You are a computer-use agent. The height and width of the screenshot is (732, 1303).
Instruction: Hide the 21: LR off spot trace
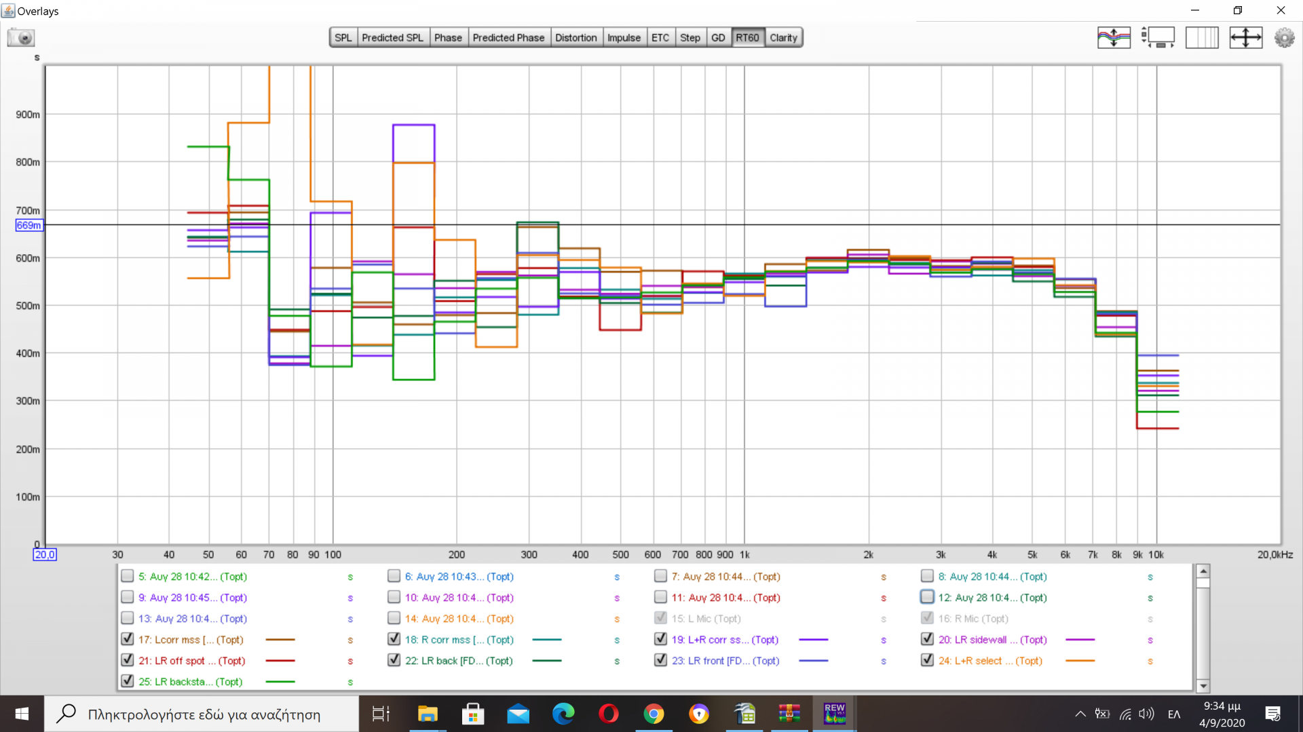coord(127,660)
